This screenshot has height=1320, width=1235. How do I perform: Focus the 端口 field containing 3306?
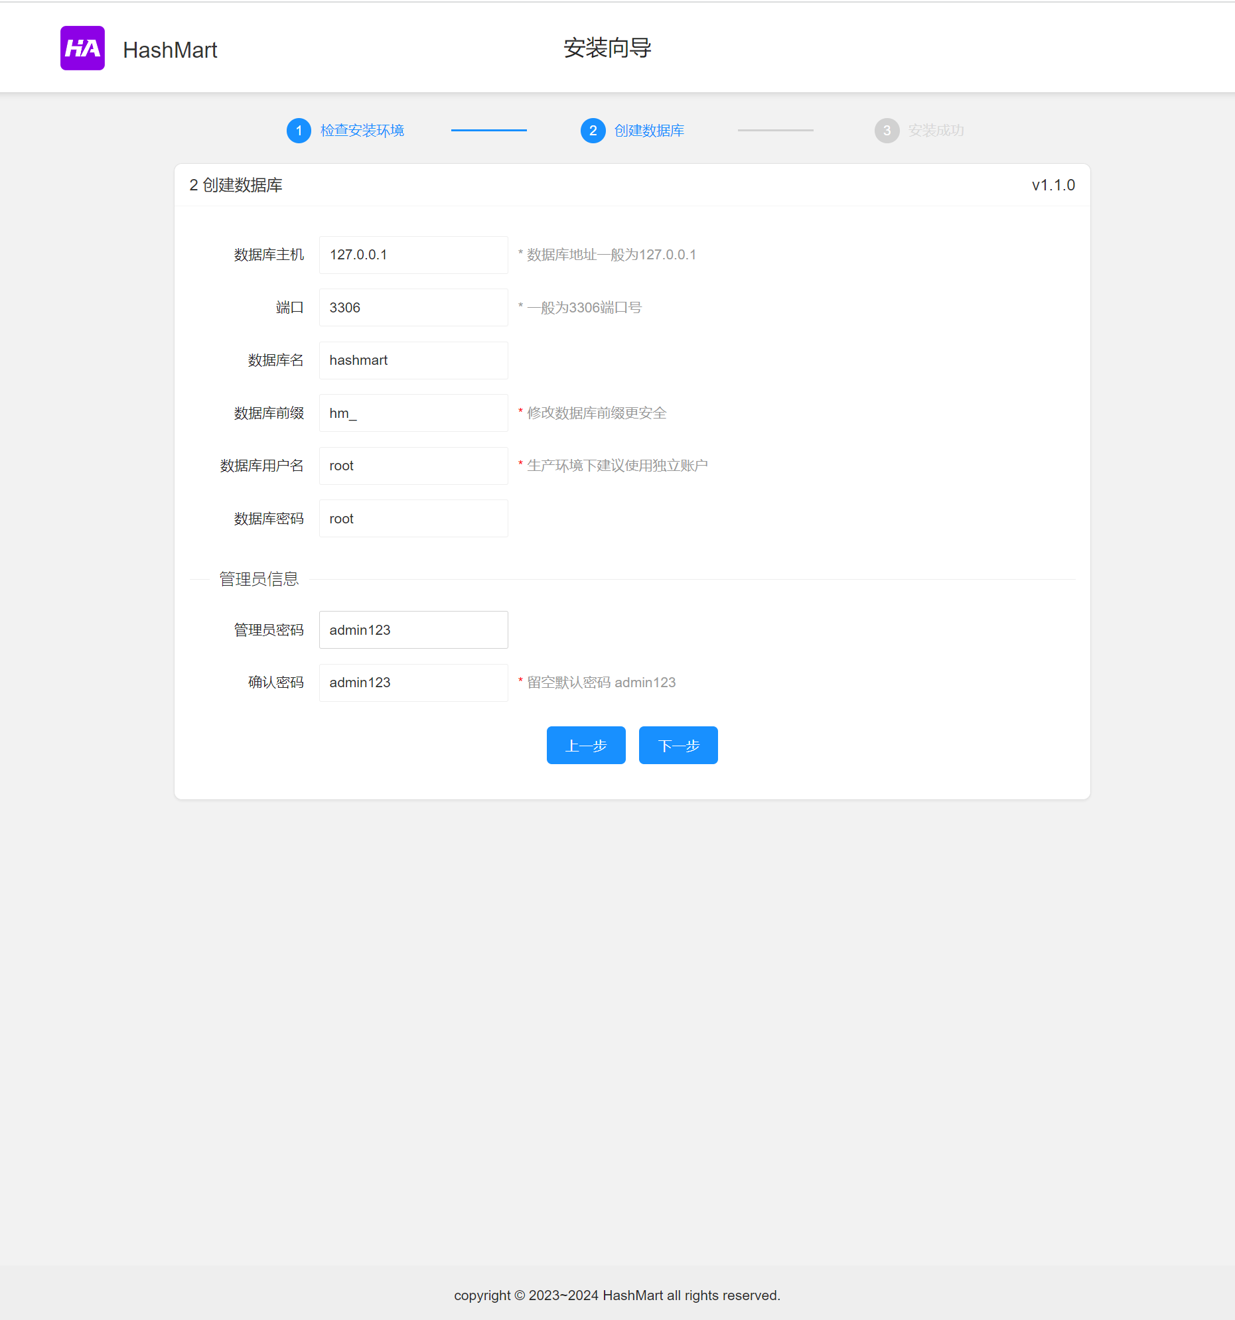413,307
